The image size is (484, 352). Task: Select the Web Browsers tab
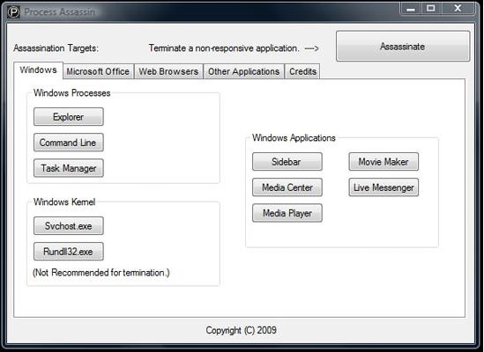168,71
